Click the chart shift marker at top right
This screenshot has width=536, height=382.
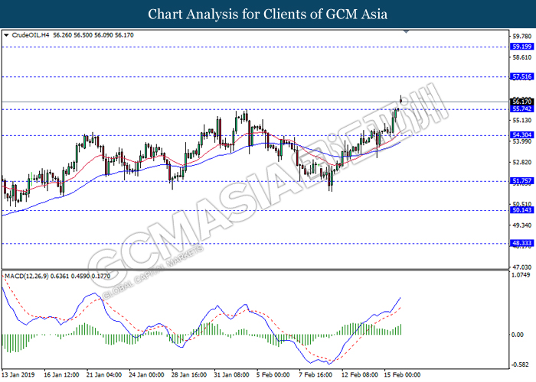406,32
